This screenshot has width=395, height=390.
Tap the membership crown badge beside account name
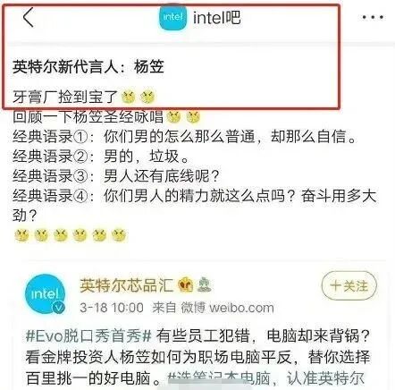click(185, 285)
